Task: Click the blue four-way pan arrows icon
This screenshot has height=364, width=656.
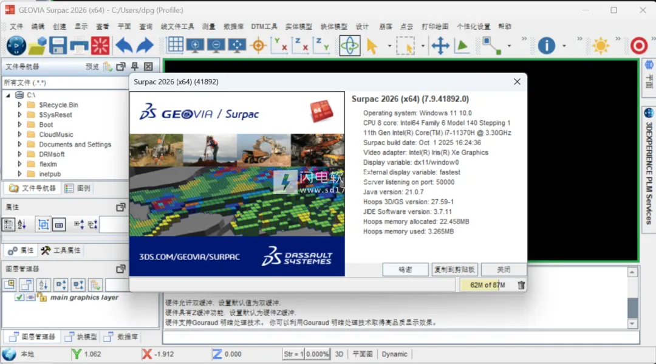Action: (x=440, y=46)
